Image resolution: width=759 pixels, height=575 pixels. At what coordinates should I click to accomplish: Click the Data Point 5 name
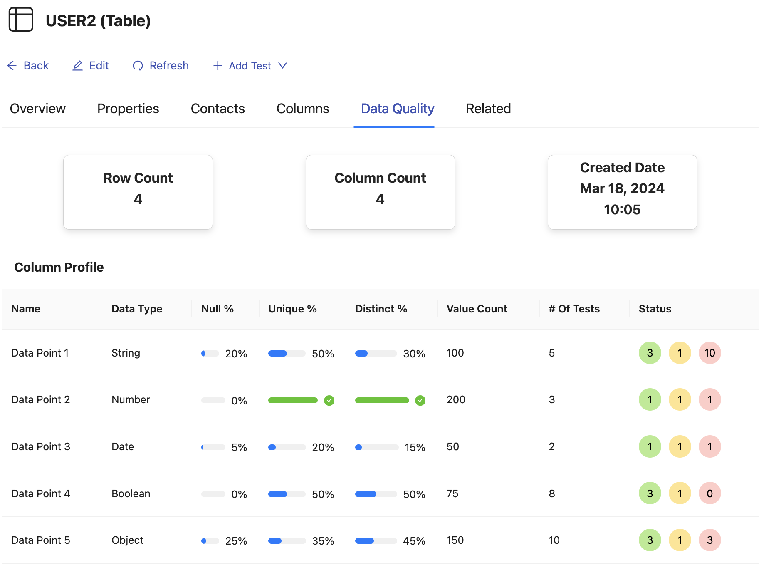(41, 540)
